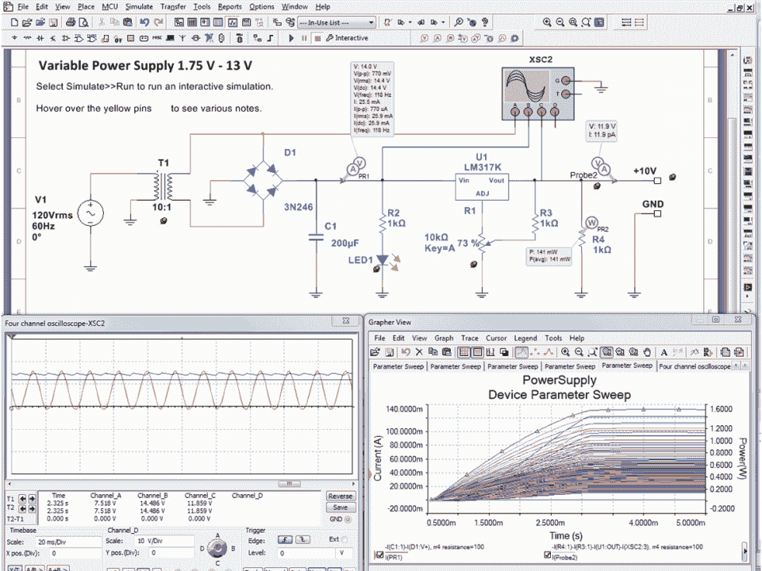This screenshot has height=571, width=762.
Task: Click the Channel_D Scale field 10 V/Div
Action: [164, 541]
